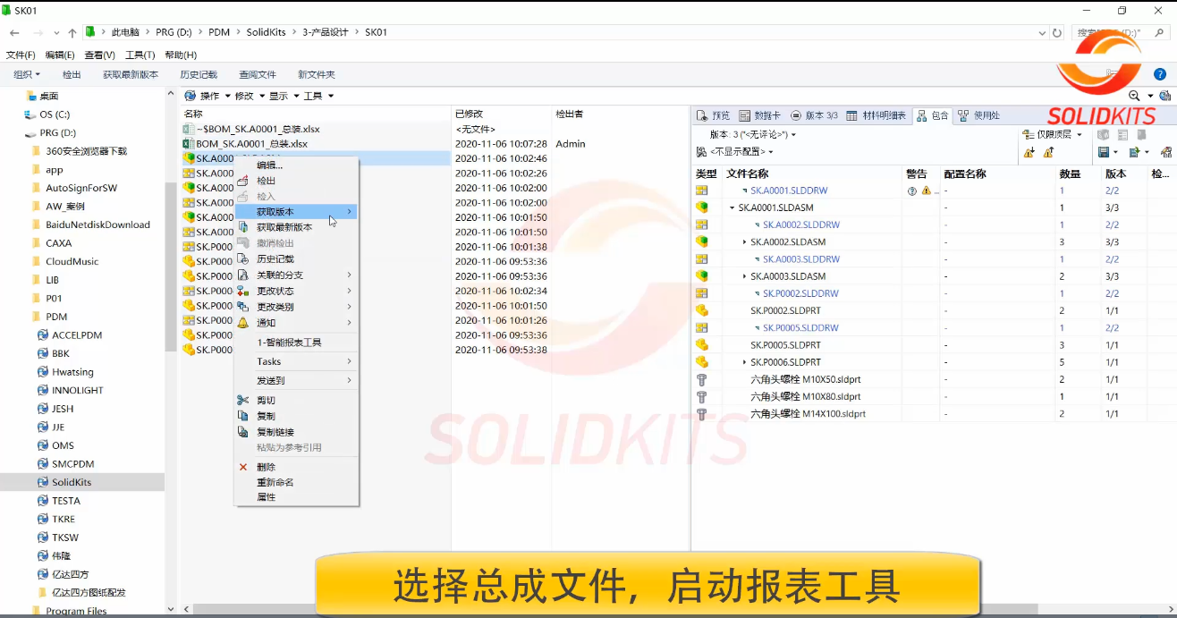Switch to the 材料明细表 tab
1177x618 pixels.
coord(876,115)
